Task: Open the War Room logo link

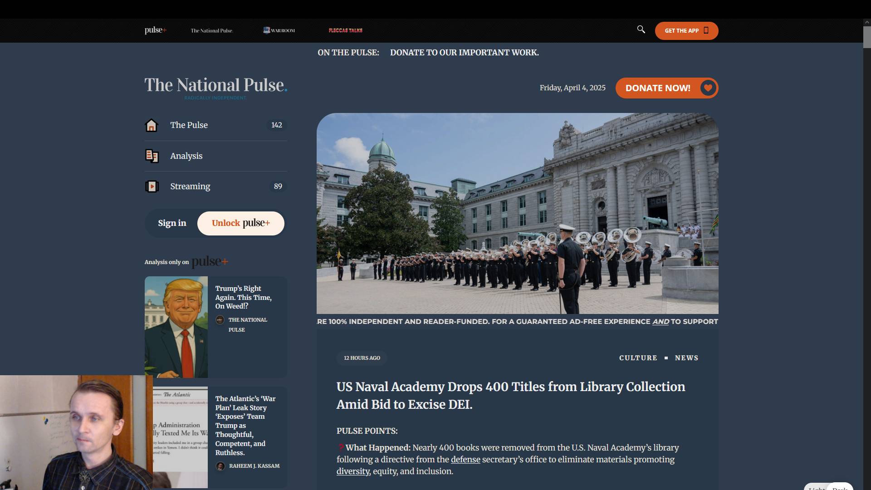Action: [x=279, y=30]
